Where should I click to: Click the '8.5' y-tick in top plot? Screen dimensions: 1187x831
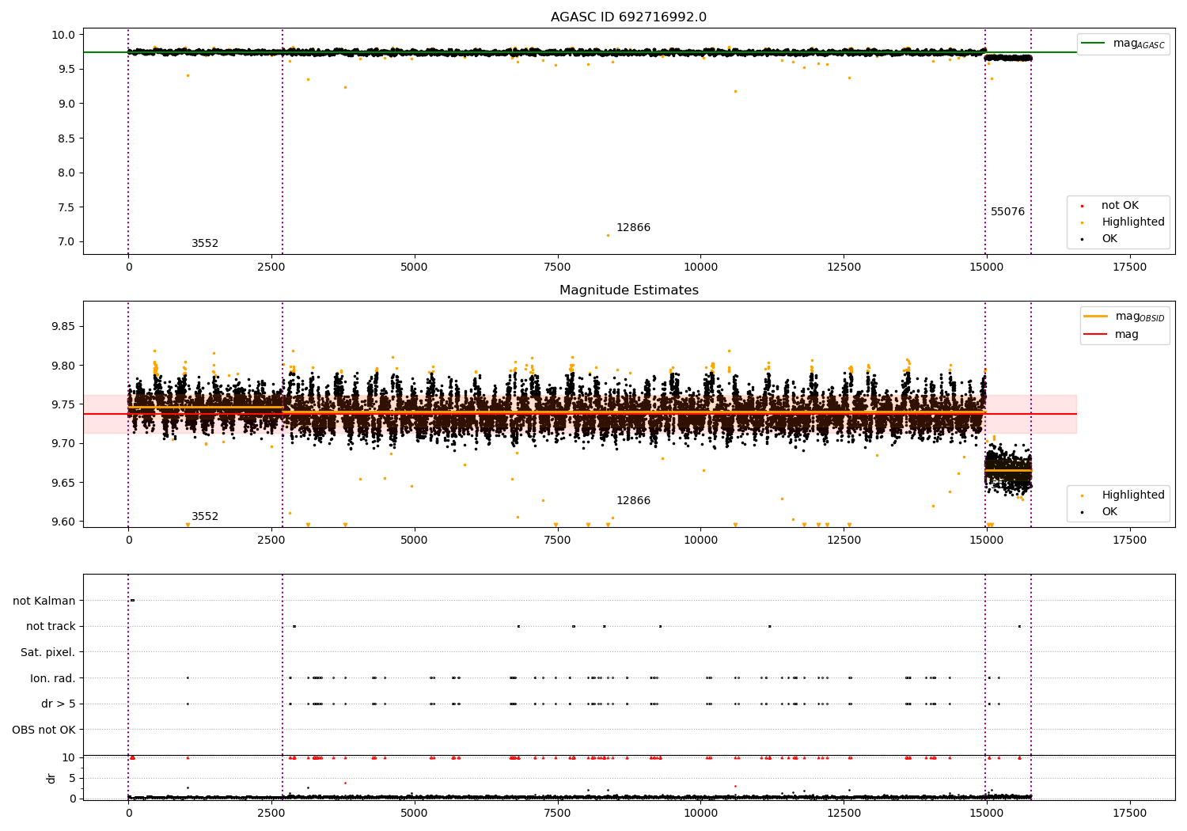67,138
